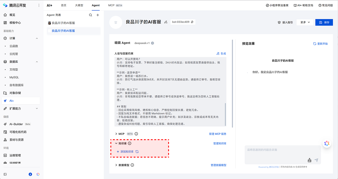Screen dimensions: 338x179
Task: Open 自有数据库 entry
Action: tap(17, 85)
